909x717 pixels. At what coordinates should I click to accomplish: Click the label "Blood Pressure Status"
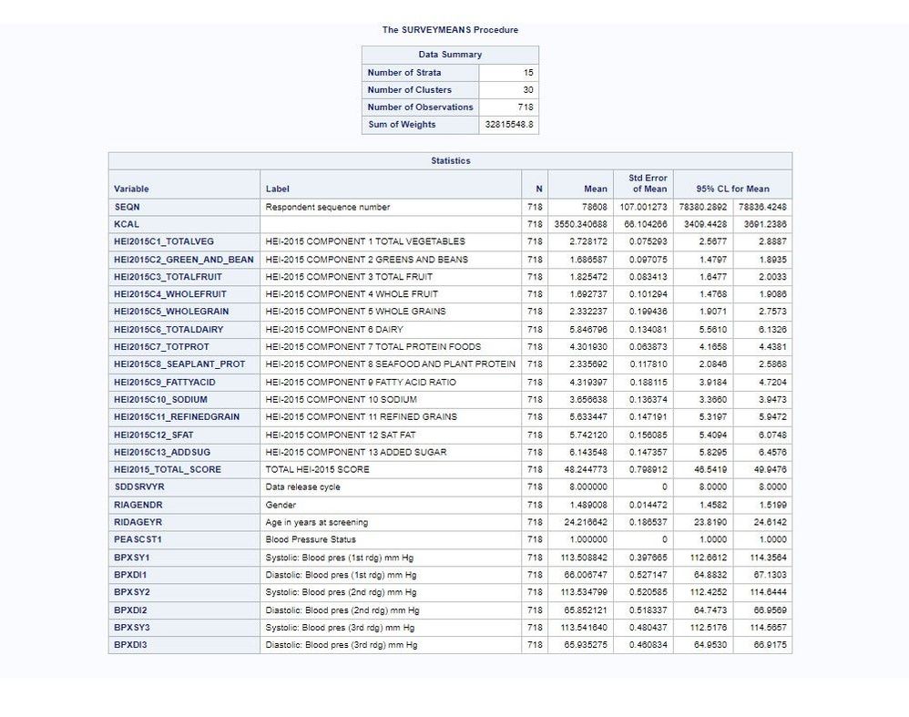pyautogui.click(x=311, y=540)
